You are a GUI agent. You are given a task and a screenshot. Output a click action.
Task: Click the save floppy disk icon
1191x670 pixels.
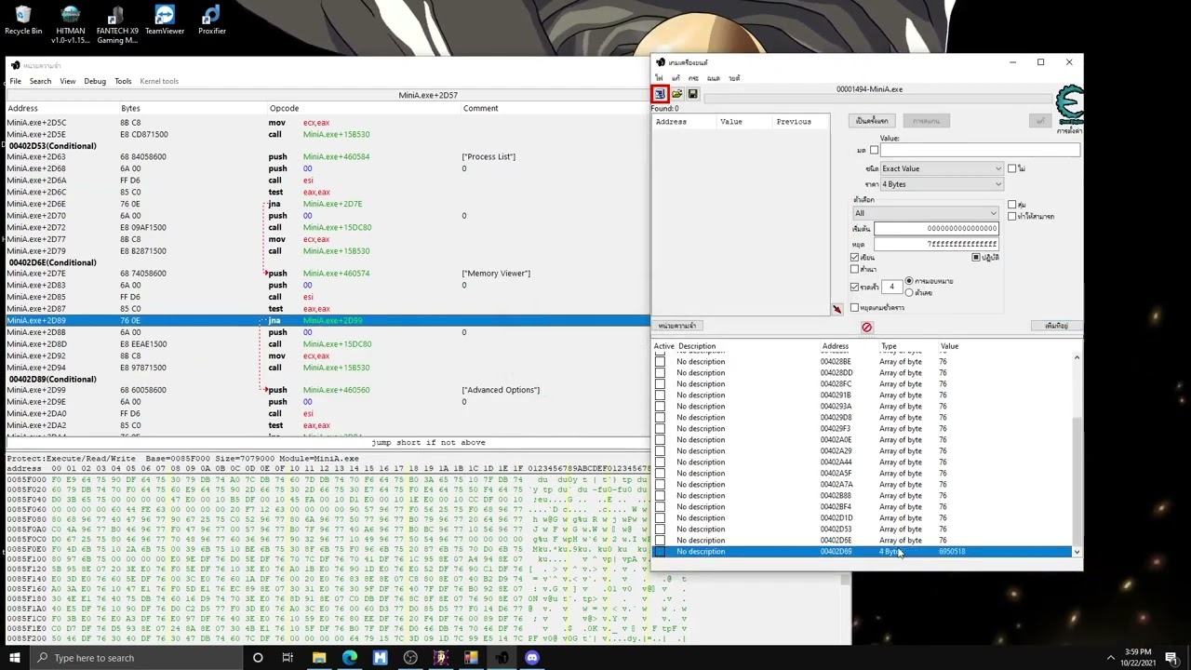coord(692,94)
